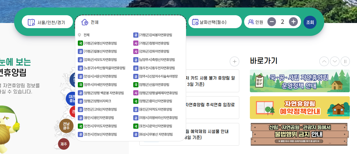Viewport: 357px width, 154px height.
Task: Click the house pin icon beside 전체
Action: point(85,22)
